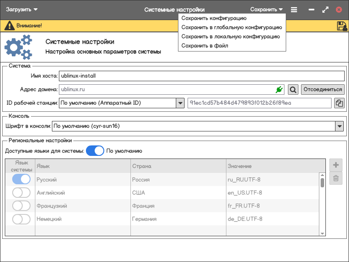The width and height of the screenshot is (349, 262).
Task: Select Сохранить конфигурацию menu item
Action: pos(214,18)
